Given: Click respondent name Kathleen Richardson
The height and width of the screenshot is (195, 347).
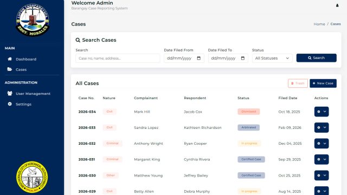Looking at the screenshot, I should (x=203, y=128).
